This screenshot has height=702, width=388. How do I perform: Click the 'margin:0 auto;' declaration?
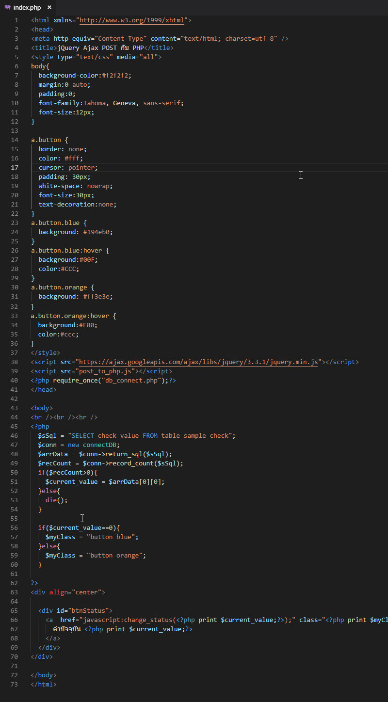click(x=65, y=85)
